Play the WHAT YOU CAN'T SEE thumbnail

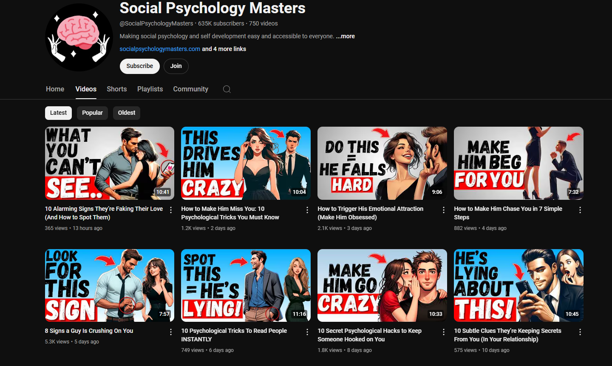(110, 163)
